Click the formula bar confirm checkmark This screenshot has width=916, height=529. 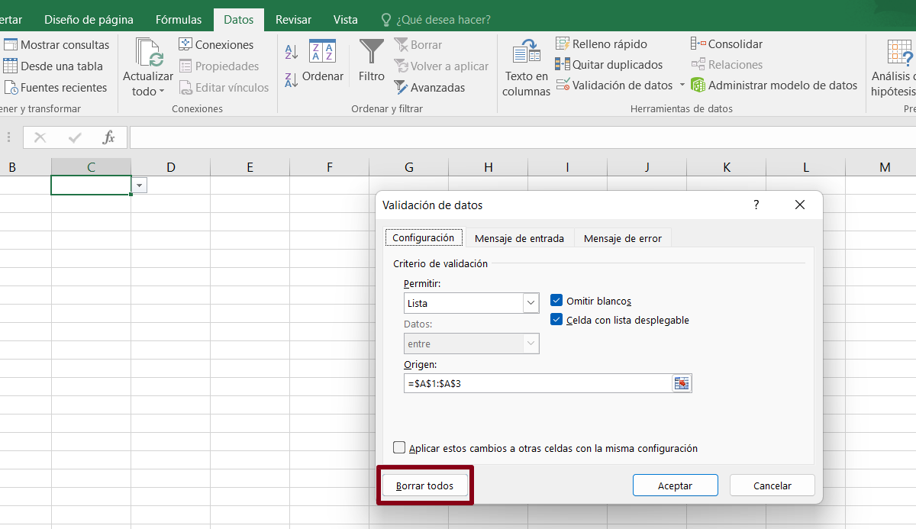pyautogui.click(x=74, y=137)
